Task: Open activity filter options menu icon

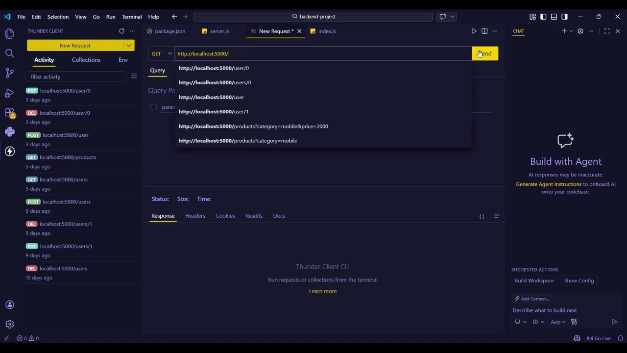Action: (134, 76)
